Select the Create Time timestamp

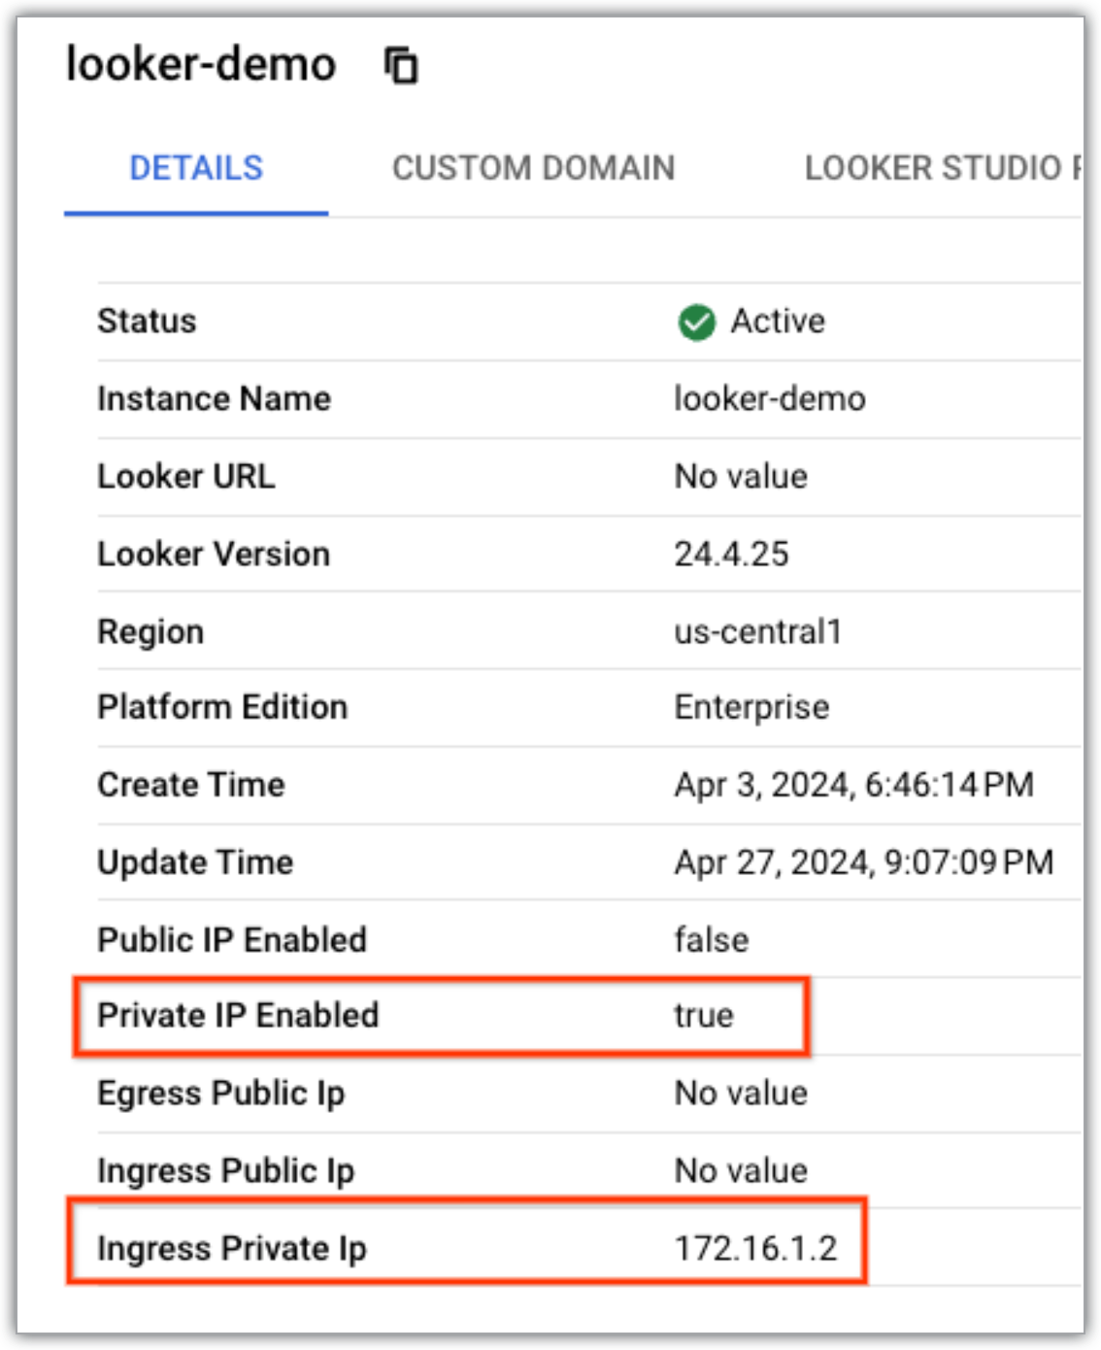(x=854, y=784)
